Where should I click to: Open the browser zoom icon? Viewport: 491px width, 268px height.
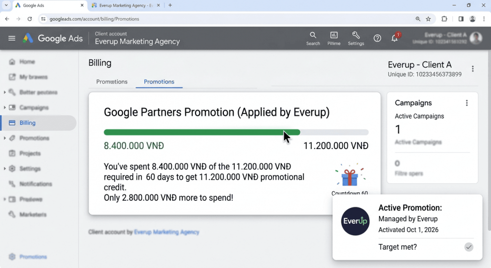point(418,19)
